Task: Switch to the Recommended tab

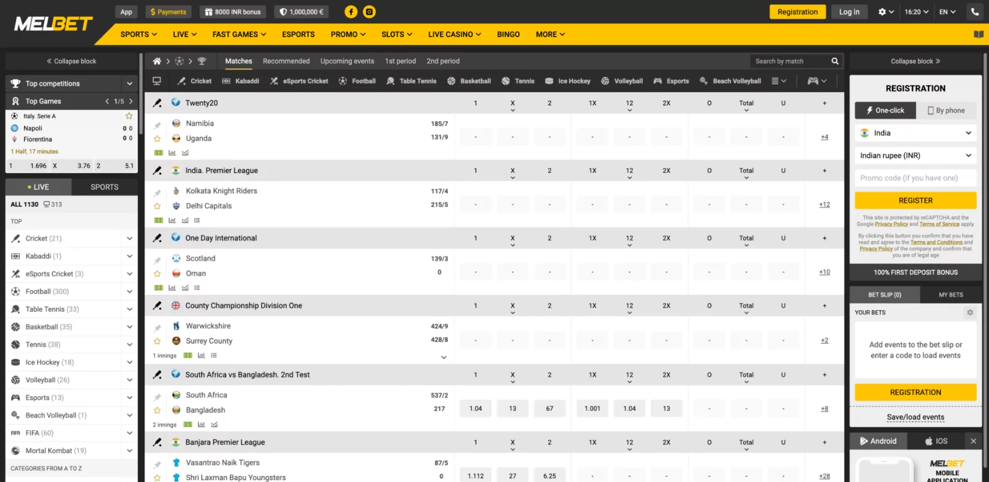Action: [286, 61]
